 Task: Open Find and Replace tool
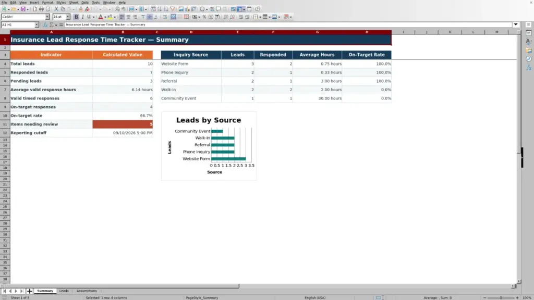click(117, 9)
